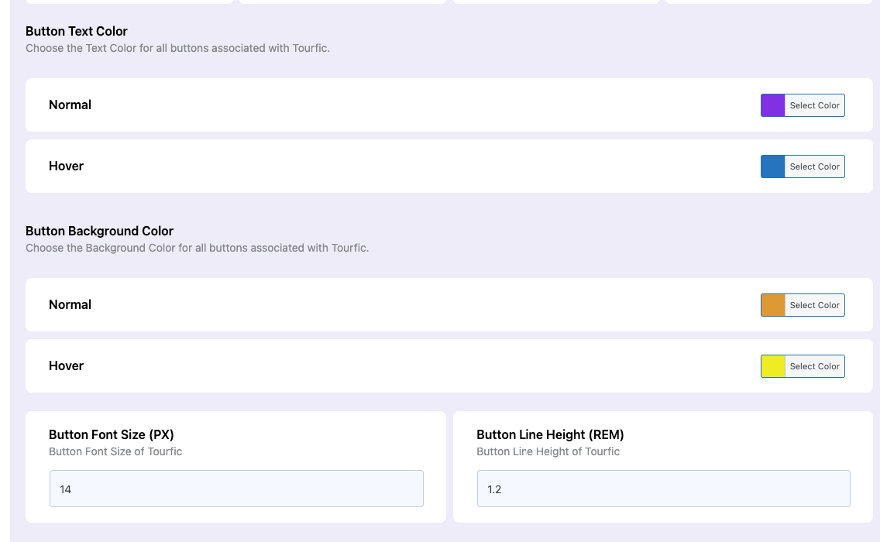
Task: Click the Button Line Height (REM) label
Action: [550, 434]
